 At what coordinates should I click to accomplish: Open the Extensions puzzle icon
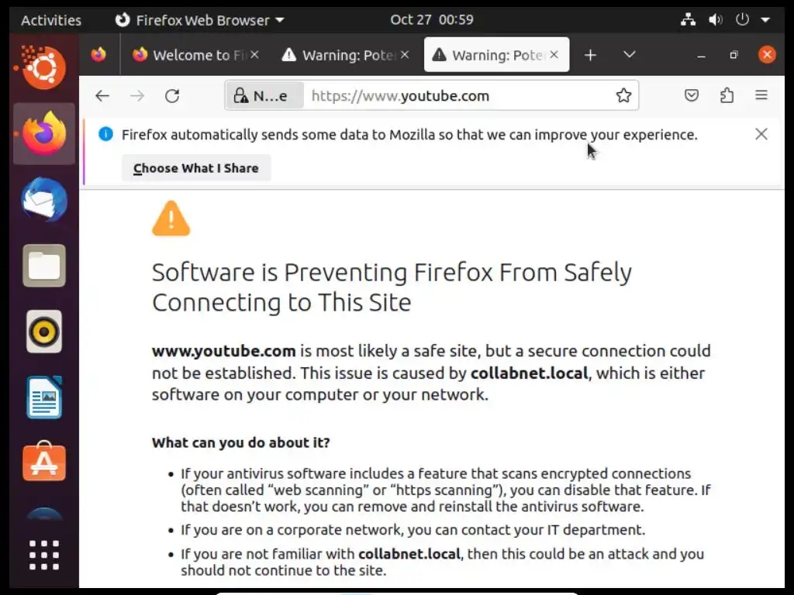coord(727,96)
